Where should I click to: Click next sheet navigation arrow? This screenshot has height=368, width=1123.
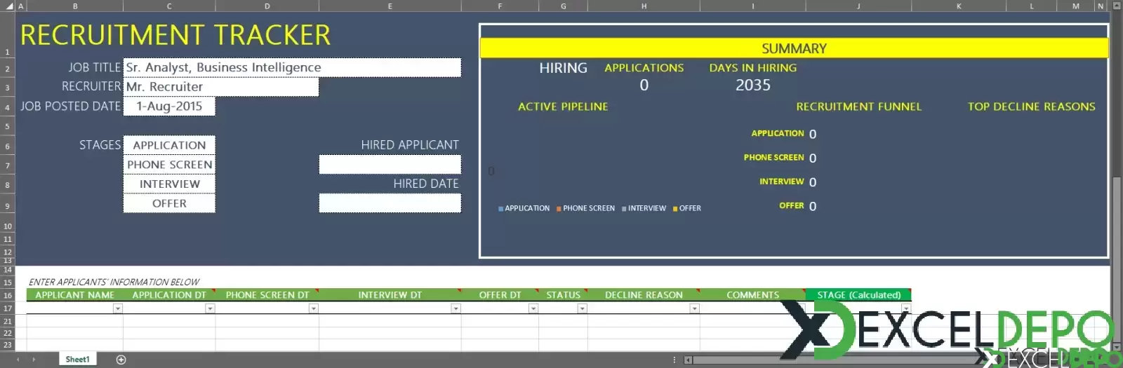pos(33,360)
